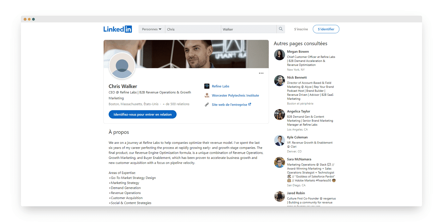Click 'Denver, CO' under Kyle Coleman
This screenshot has height=222, width=443.
[x=294, y=151]
